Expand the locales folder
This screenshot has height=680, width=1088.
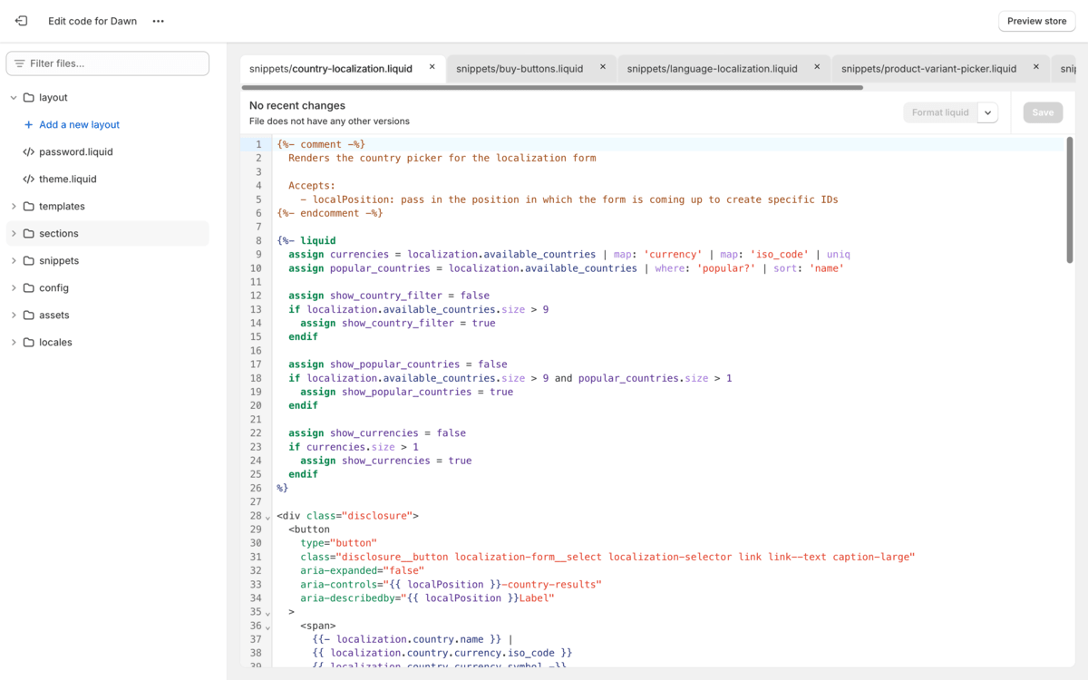pyautogui.click(x=14, y=342)
